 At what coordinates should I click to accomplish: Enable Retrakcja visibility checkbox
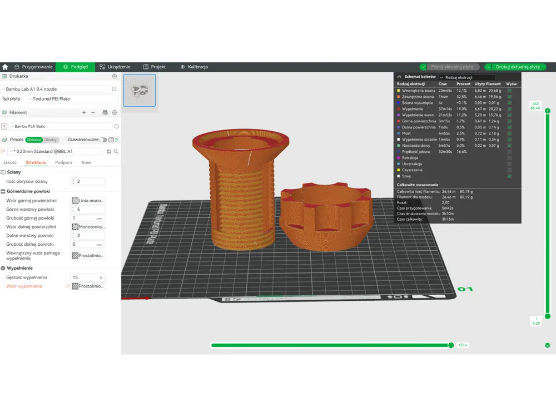[x=509, y=158]
